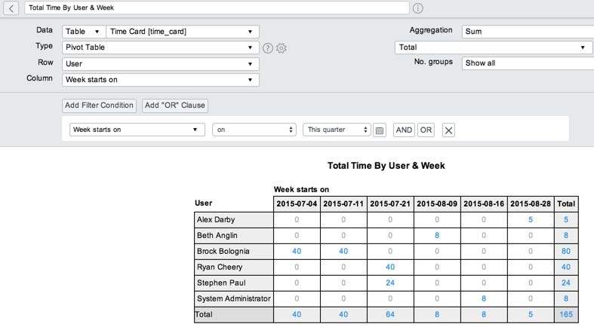Open the This quarter value dropdown
Viewport: 594px width, 327px height.
[337, 130]
